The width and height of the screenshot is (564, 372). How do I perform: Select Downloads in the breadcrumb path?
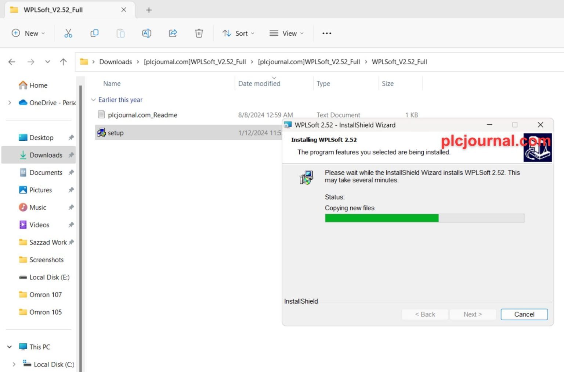click(115, 62)
